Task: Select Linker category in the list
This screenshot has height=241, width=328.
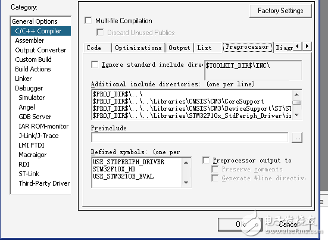Action: pos(23,79)
